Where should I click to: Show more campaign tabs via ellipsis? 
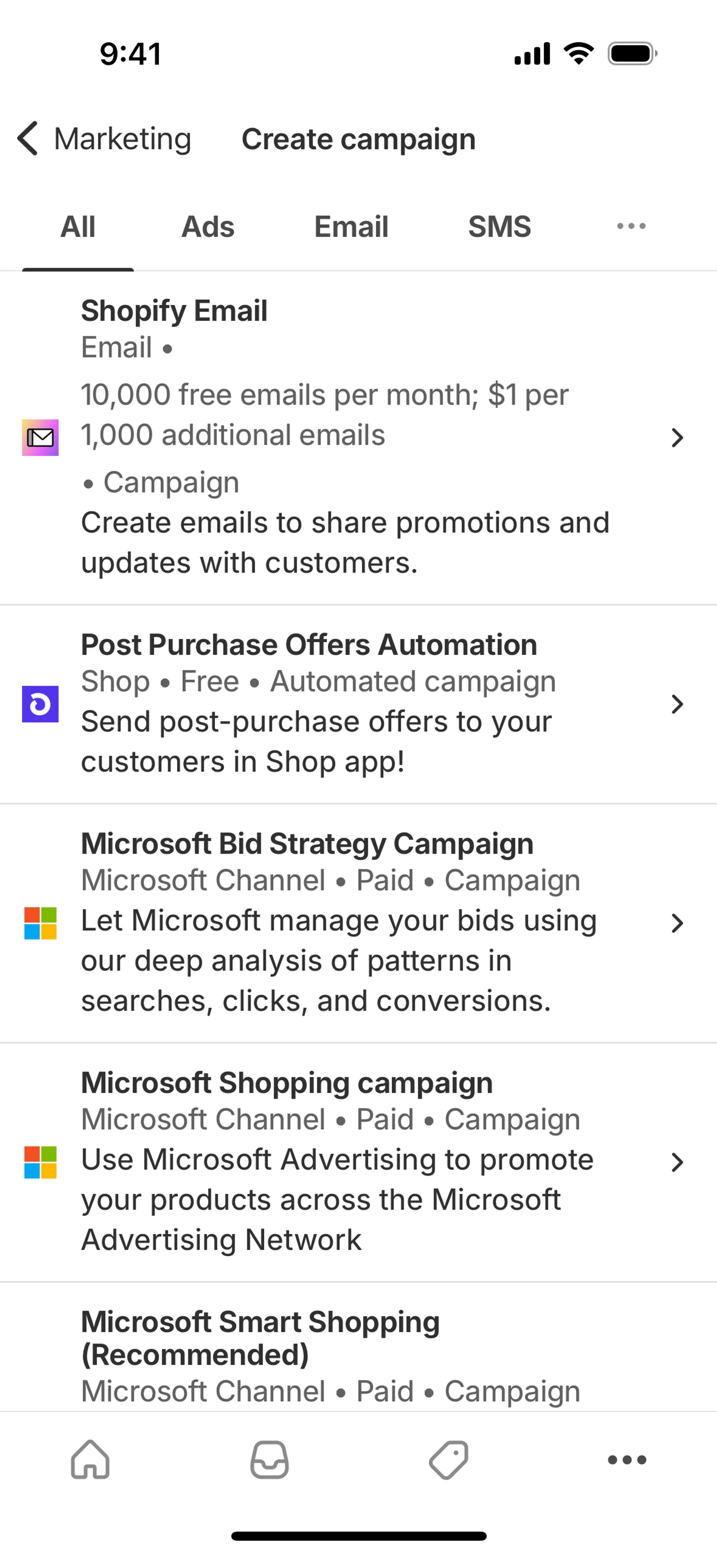click(631, 226)
